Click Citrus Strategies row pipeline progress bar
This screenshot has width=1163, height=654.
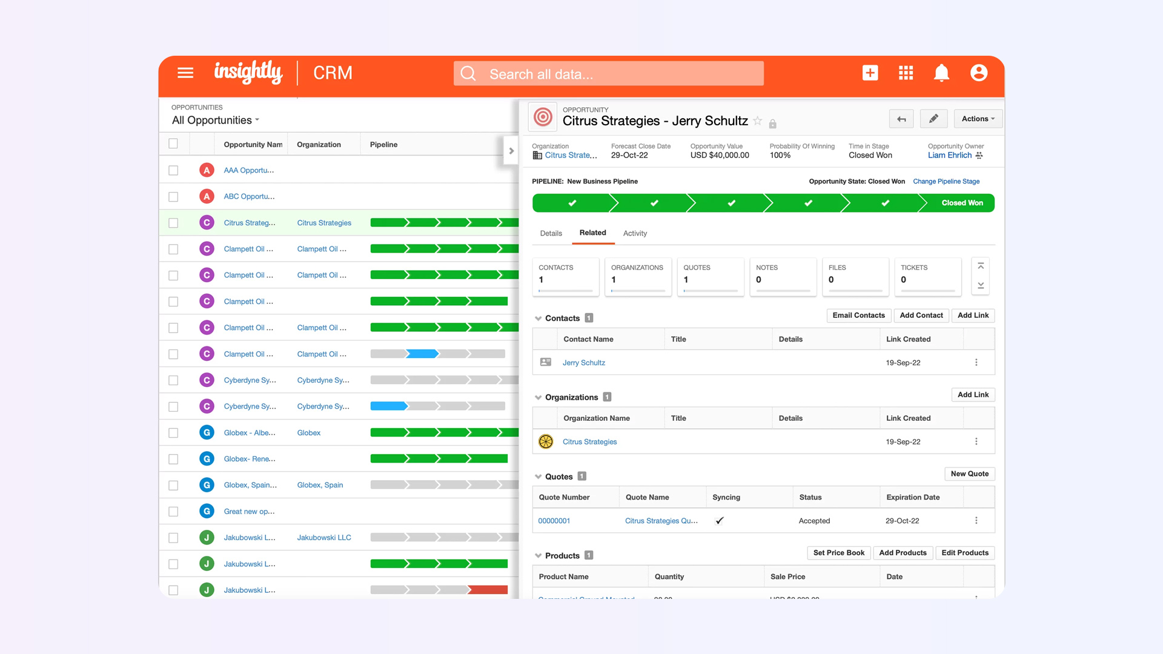pos(444,223)
